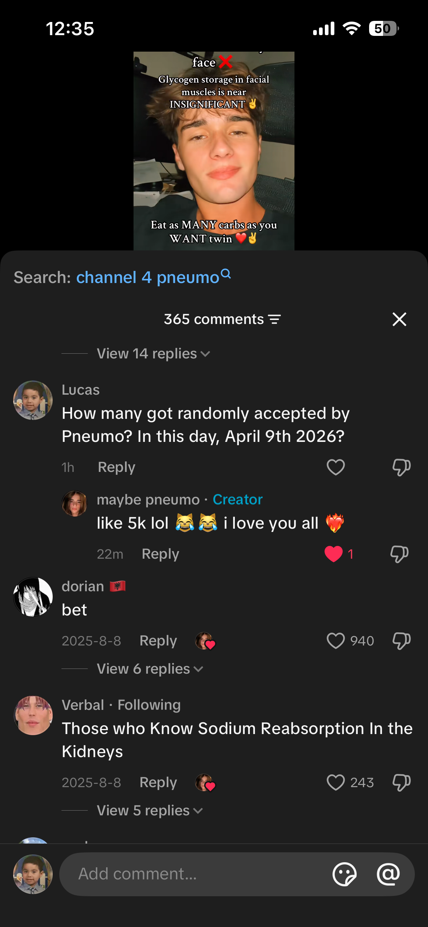This screenshot has height=927, width=428.
Task: Close the comments panel with X
Action: tap(399, 319)
